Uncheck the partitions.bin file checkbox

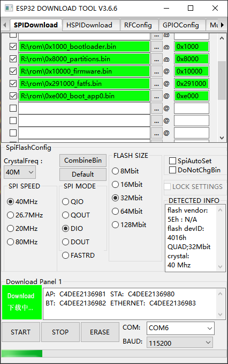[x=13, y=59]
